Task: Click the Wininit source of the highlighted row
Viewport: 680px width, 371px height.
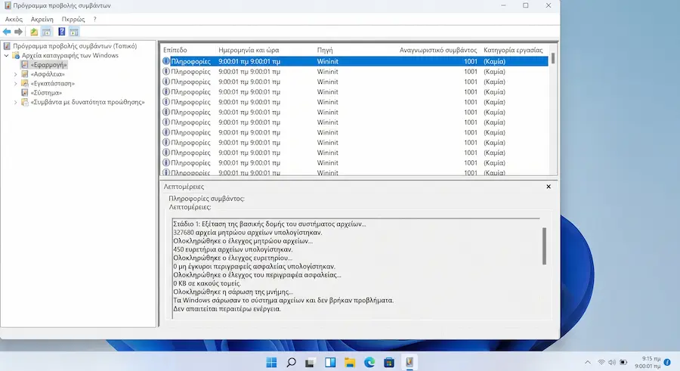Action: point(327,62)
